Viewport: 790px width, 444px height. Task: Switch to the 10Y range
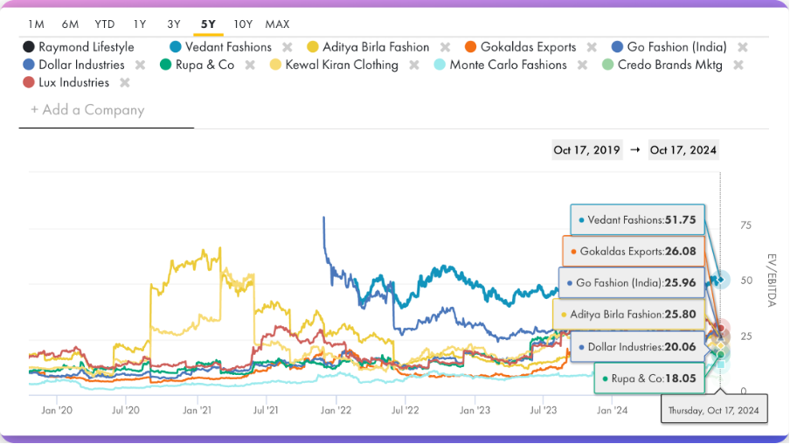click(x=243, y=24)
